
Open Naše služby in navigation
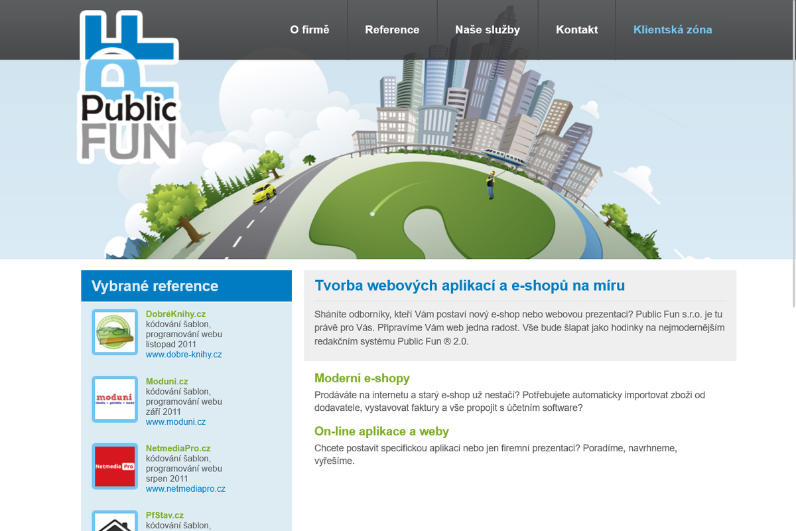(488, 30)
